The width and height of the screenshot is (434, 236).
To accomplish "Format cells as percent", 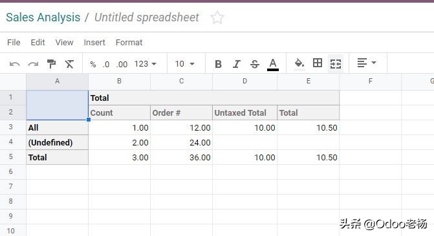I will coord(93,65).
